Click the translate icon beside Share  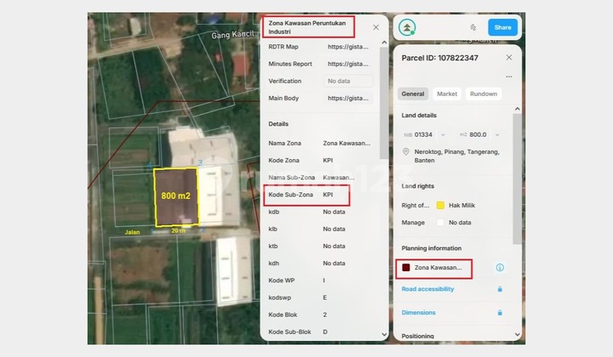[473, 27]
